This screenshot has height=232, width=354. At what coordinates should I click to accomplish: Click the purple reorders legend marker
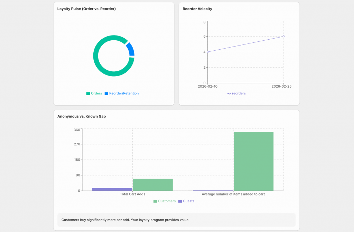229,93
